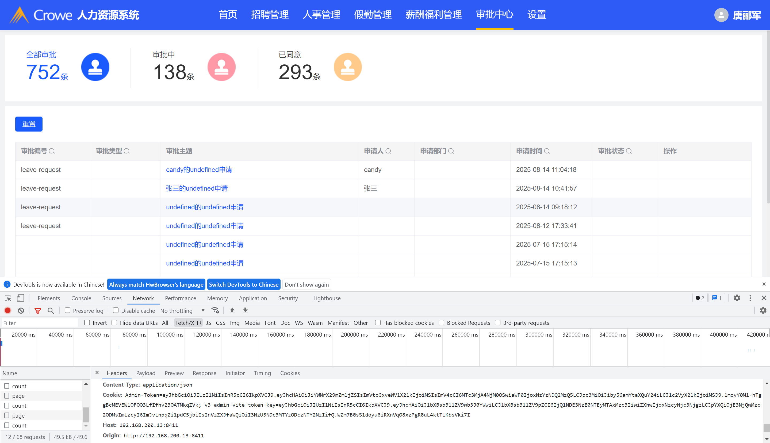Open DevTools three-dot customize menu
The image size is (770, 443).
pyautogui.click(x=750, y=298)
